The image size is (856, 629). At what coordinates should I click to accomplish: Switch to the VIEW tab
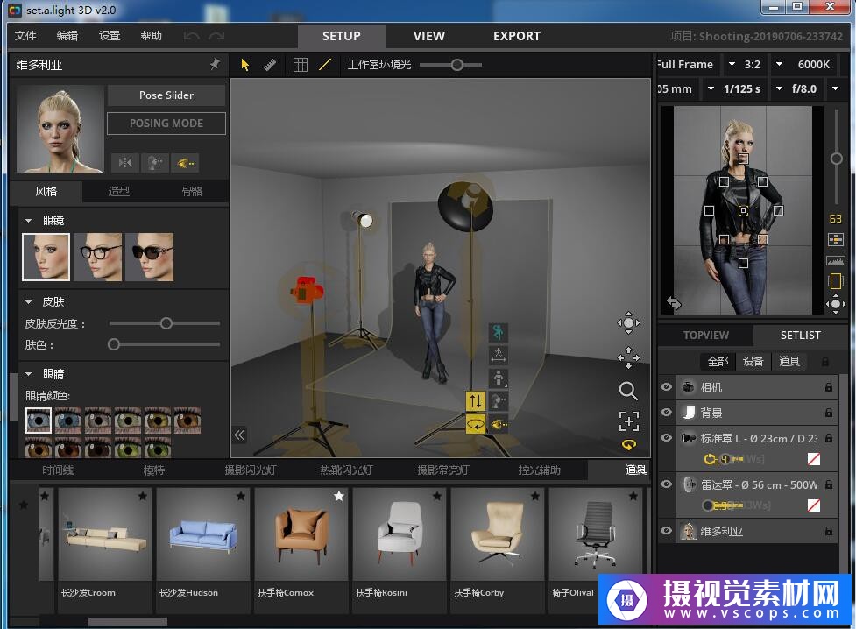pos(429,36)
